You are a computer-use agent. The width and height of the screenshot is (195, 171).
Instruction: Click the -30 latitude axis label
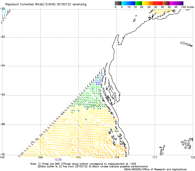[2, 154]
